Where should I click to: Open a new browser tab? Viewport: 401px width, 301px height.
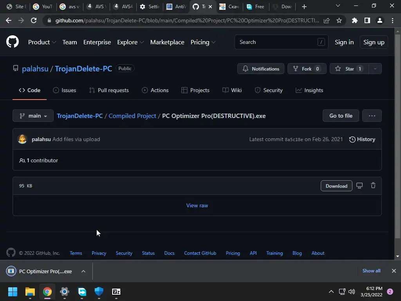pos(304,7)
